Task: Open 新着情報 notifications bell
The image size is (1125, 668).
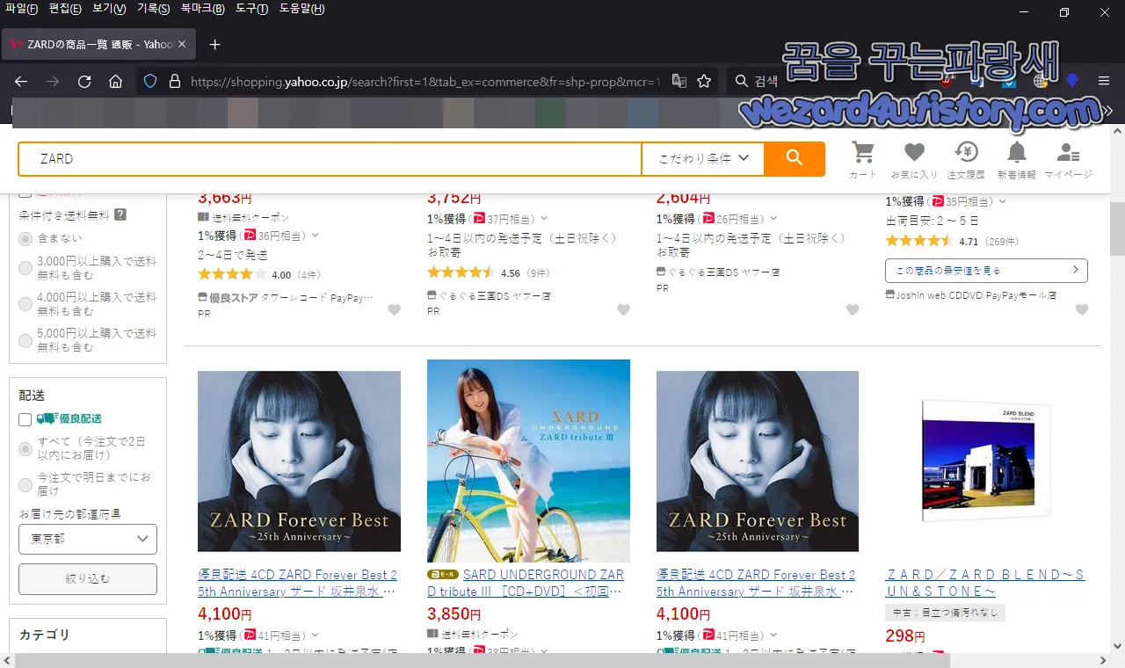Action: pyautogui.click(x=1017, y=160)
